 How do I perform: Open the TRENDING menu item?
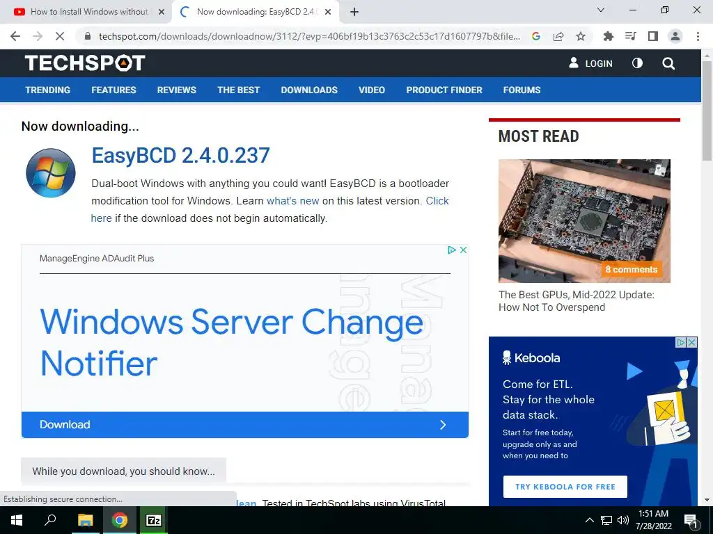click(48, 90)
